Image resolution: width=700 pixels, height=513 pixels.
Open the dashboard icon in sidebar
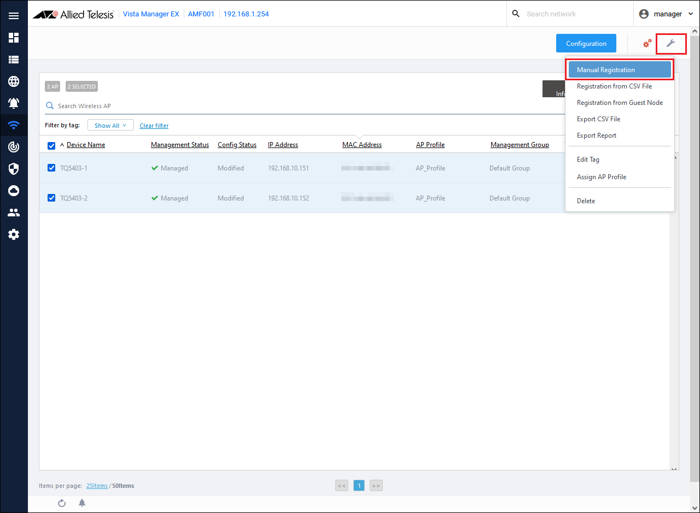[14, 38]
